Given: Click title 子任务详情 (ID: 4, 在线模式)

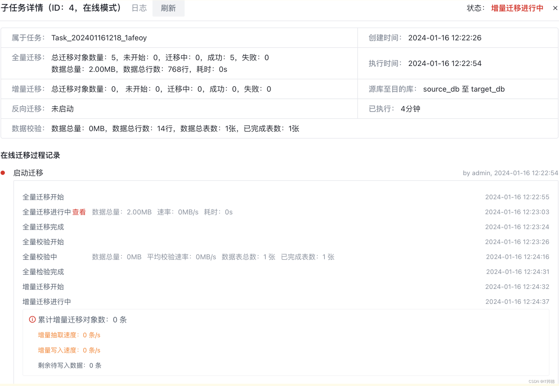Looking at the screenshot, I should point(62,8).
